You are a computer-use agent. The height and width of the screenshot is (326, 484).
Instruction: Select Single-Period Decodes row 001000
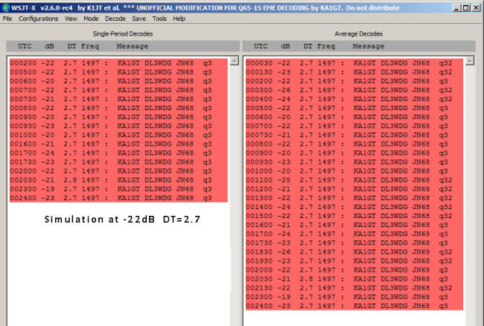point(118,135)
